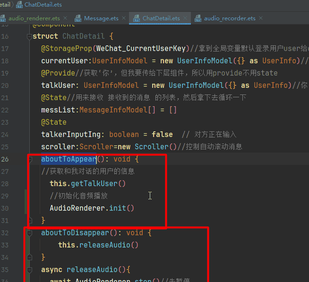This screenshot has width=309, height=282.
Task: Click the audio_recorder.ets tab file icon
Action: click(198, 18)
